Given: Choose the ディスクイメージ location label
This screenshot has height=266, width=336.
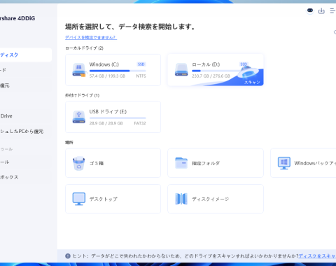Looking at the screenshot, I should [x=210, y=199].
